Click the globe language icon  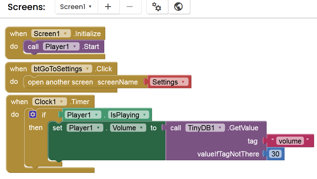tap(179, 7)
